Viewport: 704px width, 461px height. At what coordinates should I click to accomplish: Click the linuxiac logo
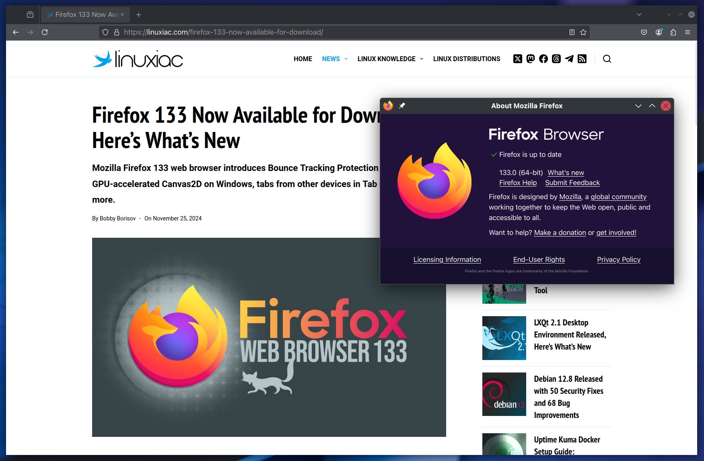click(138, 59)
